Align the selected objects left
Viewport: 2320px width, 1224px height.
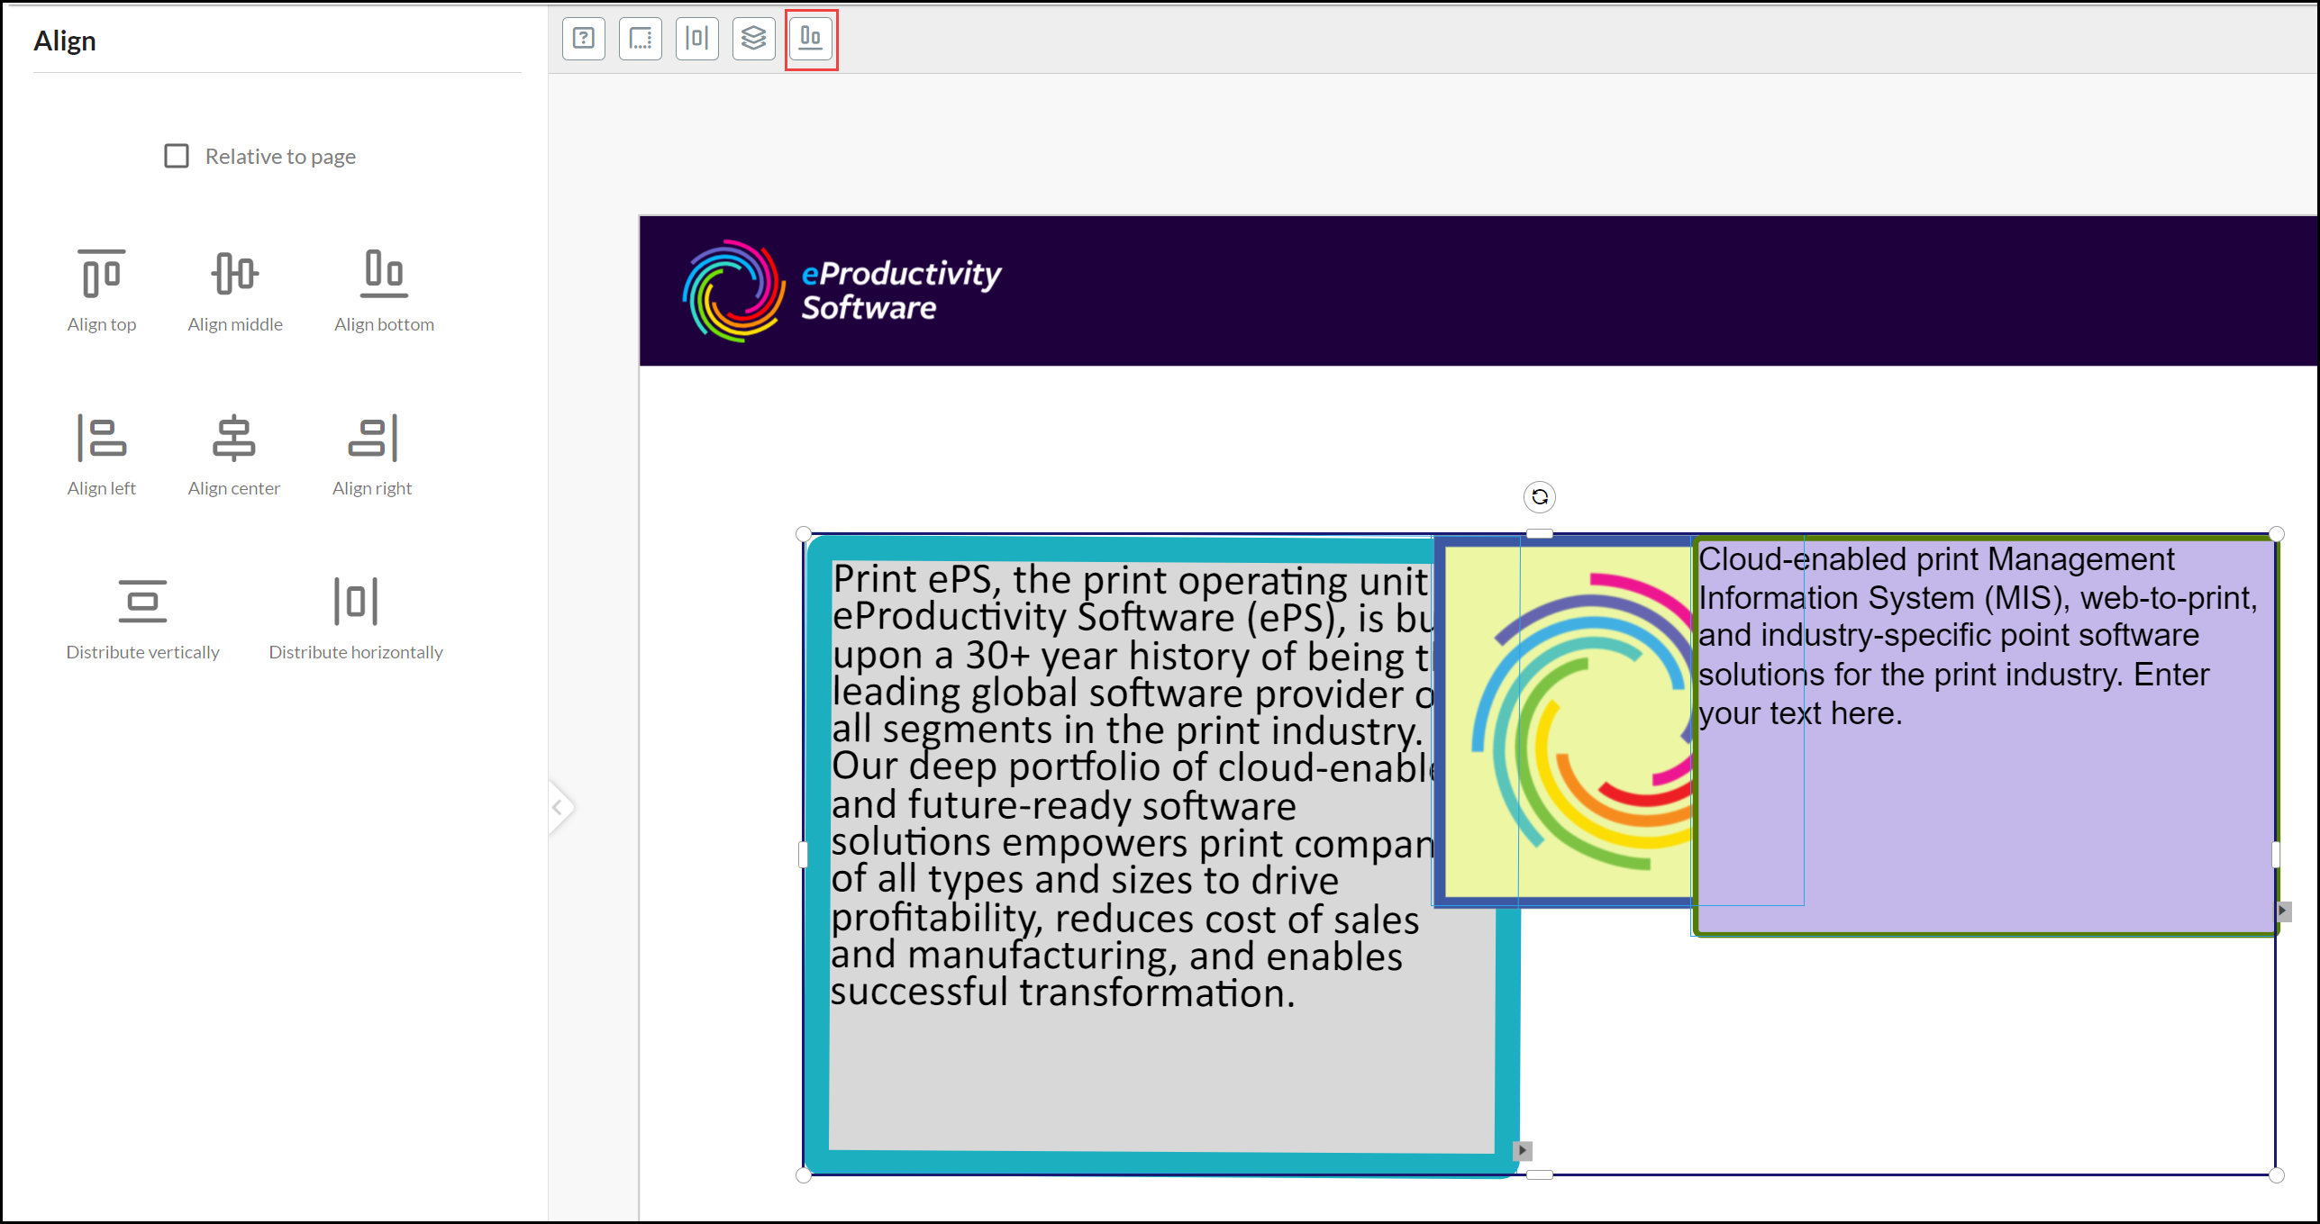(101, 439)
